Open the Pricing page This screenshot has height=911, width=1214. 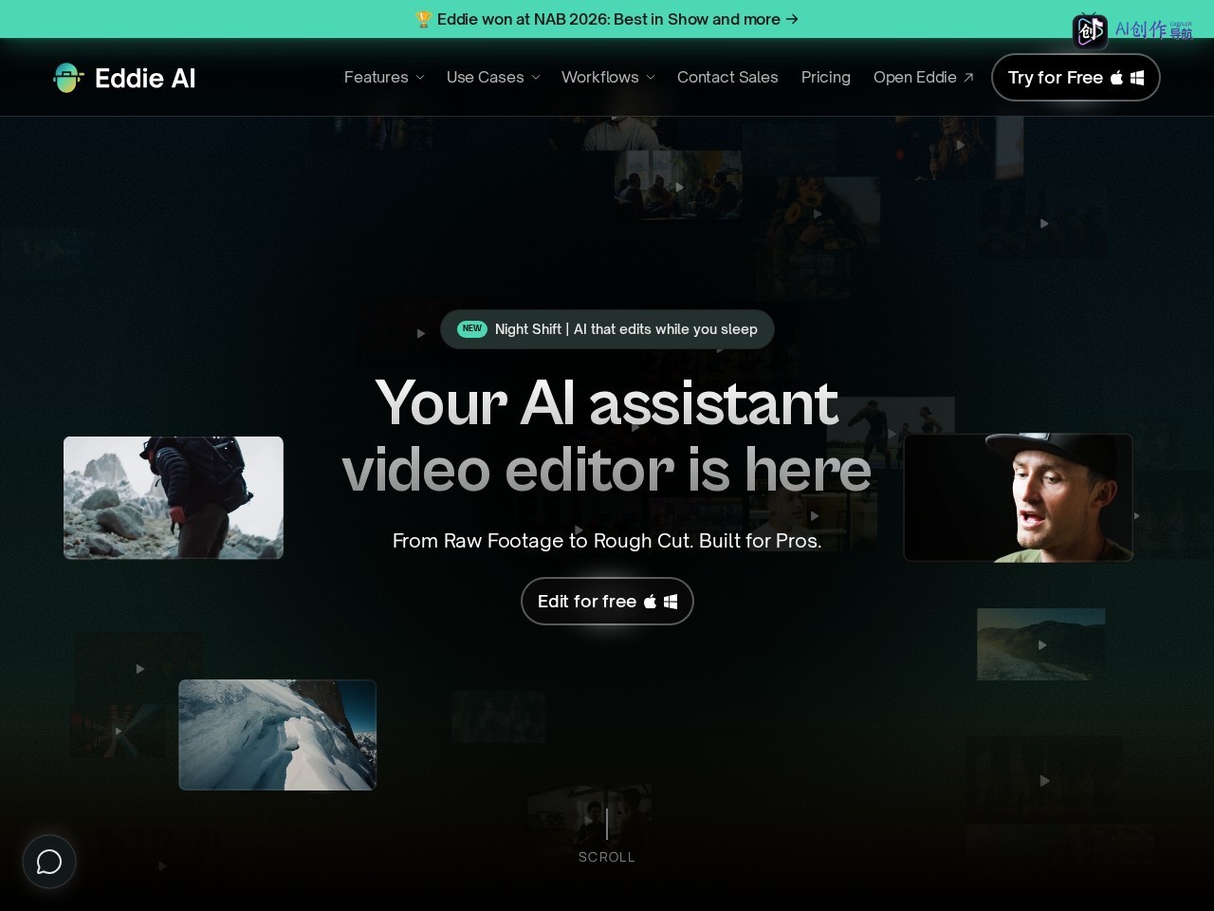[x=826, y=78]
